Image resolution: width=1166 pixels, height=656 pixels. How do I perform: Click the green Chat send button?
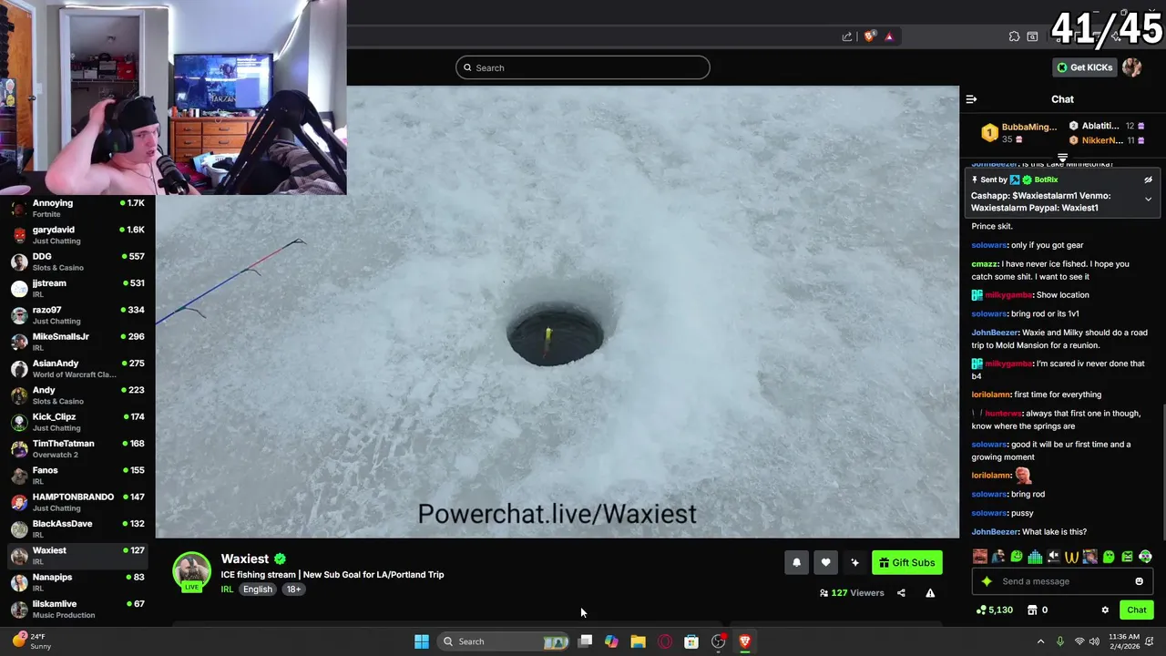coord(1136,610)
